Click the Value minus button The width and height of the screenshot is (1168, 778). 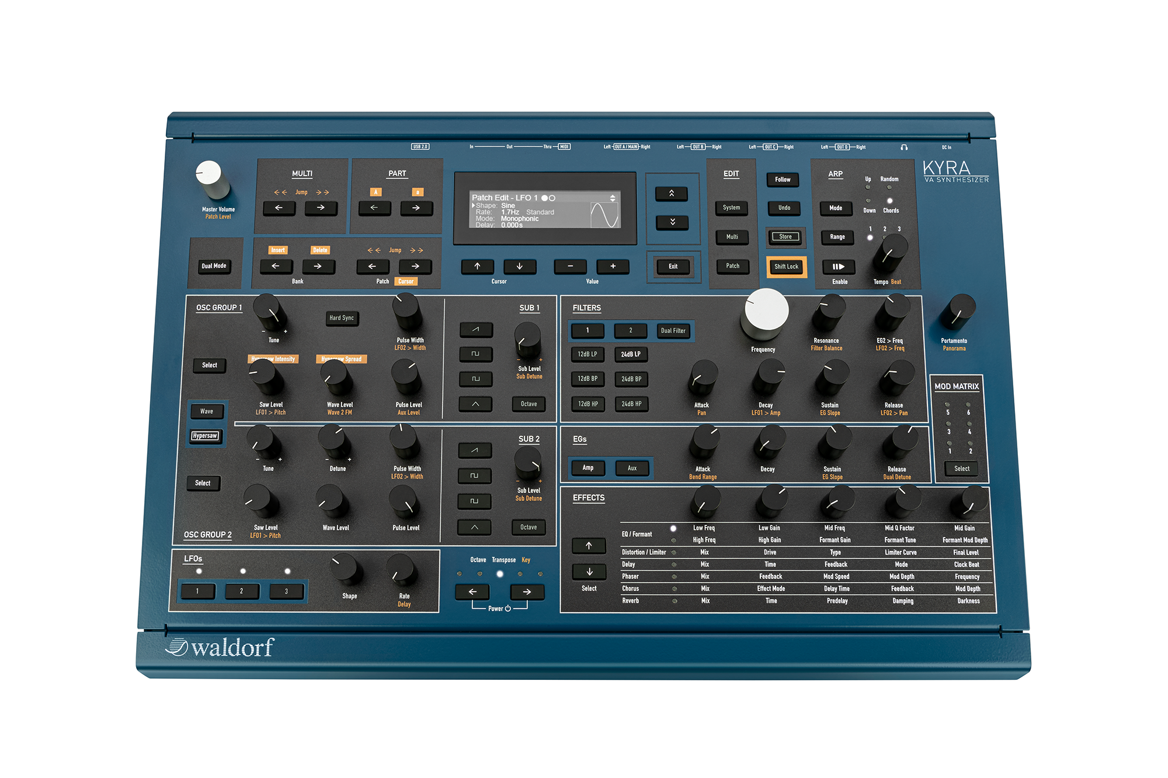point(570,266)
